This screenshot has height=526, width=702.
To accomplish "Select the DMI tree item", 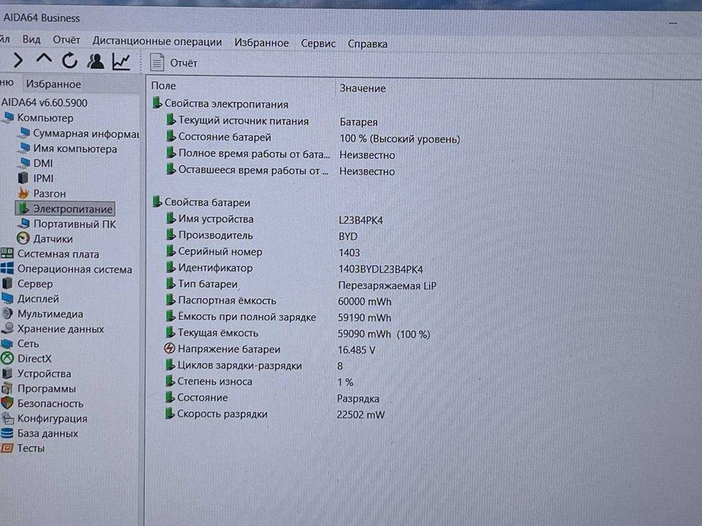I will [x=36, y=163].
